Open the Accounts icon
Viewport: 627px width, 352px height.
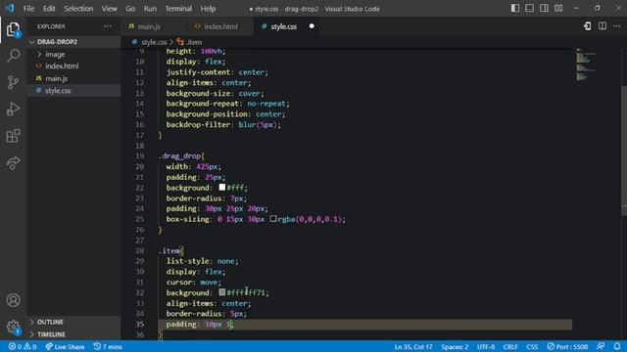click(x=13, y=300)
